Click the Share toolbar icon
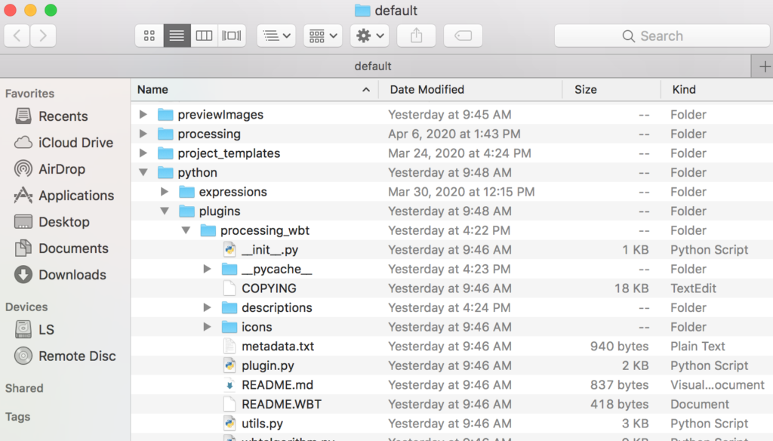773x441 pixels. coord(416,35)
